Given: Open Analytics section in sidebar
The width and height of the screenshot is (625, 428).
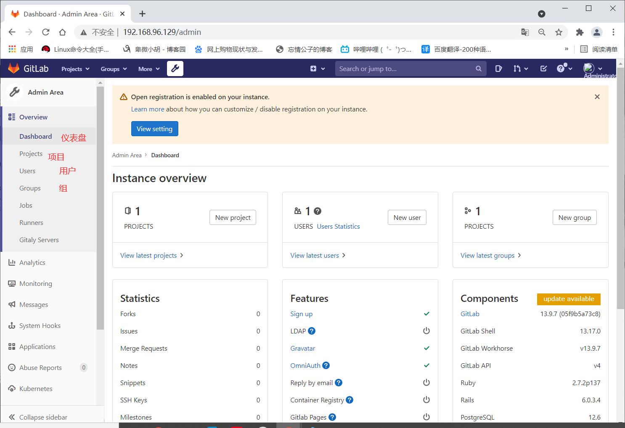Looking at the screenshot, I should click(27, 262).
